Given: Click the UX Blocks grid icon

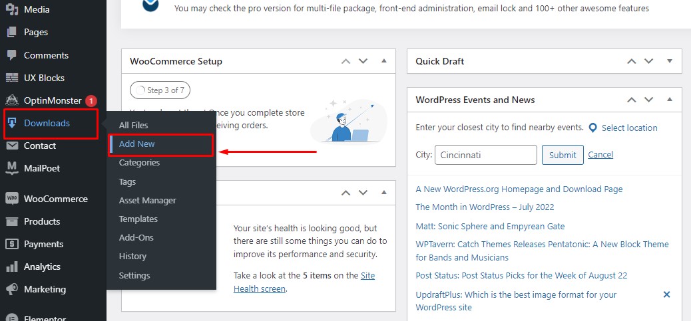Looking at the screenshot, I should coord(12,78).
